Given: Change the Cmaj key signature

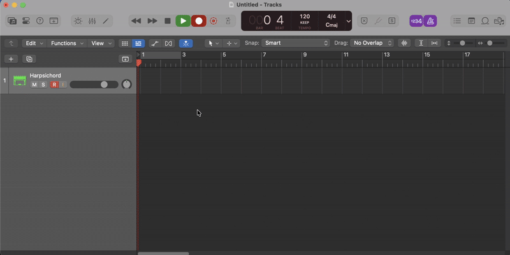Looking at the screenshot, I should coord(331,25).
